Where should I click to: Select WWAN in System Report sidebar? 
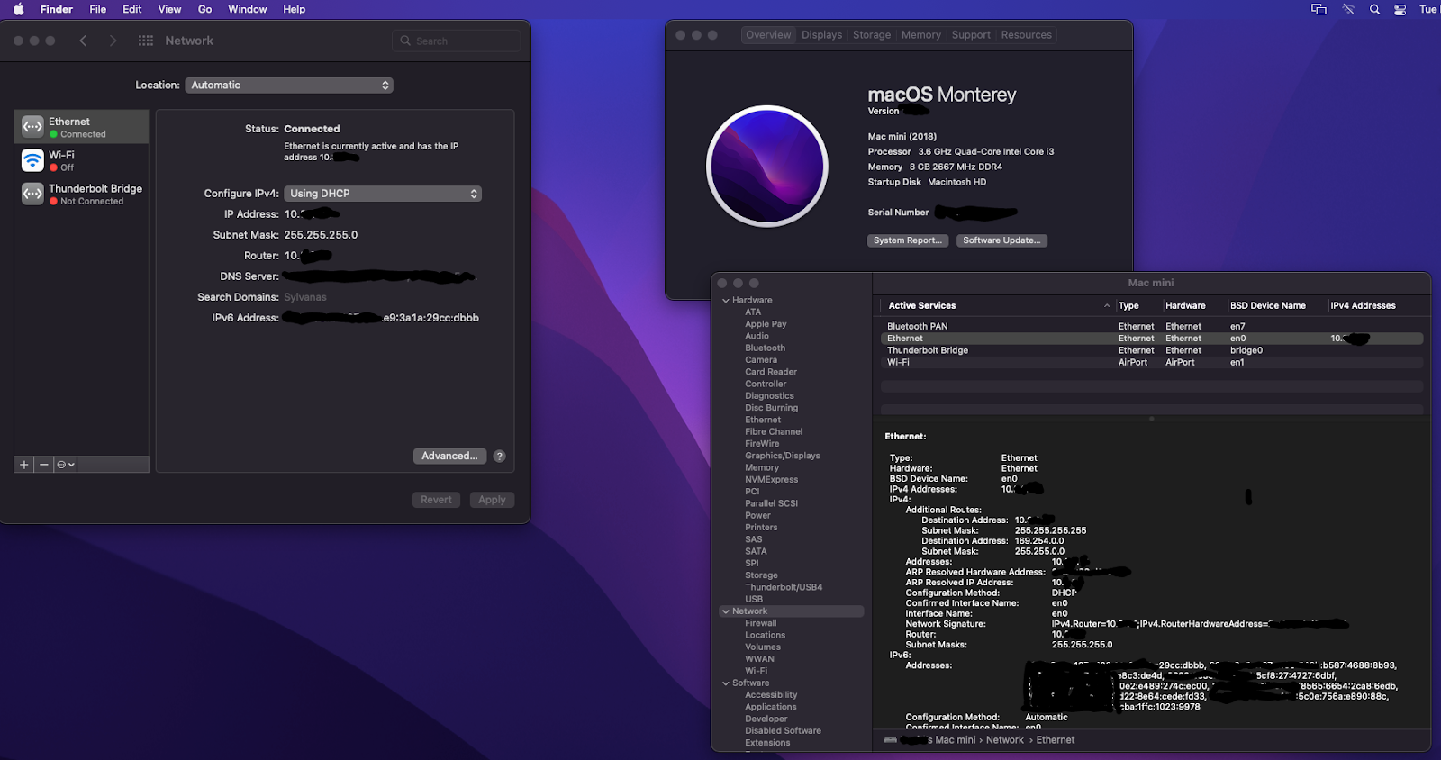click(x=759, y=659)
